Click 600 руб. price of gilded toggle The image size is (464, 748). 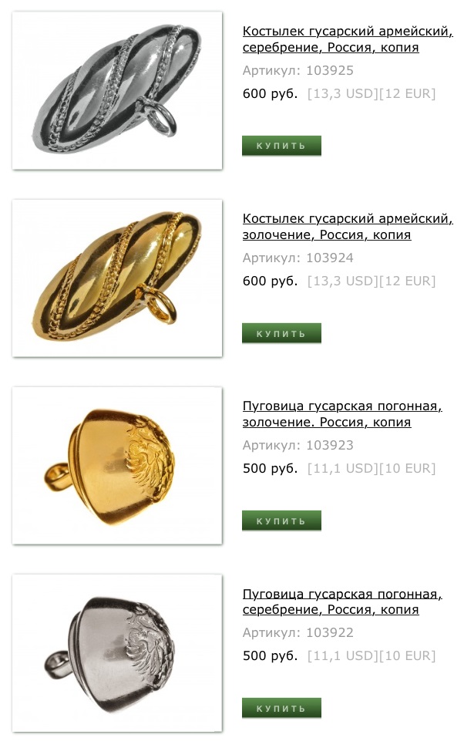tap(270, 281)
